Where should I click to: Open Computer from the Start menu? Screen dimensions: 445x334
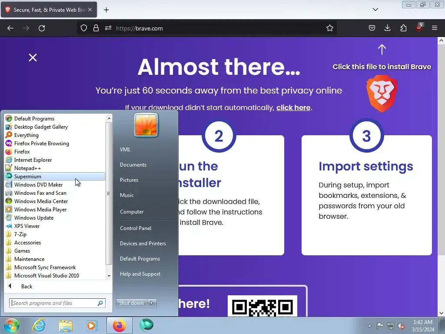click(x=132, y=212)
